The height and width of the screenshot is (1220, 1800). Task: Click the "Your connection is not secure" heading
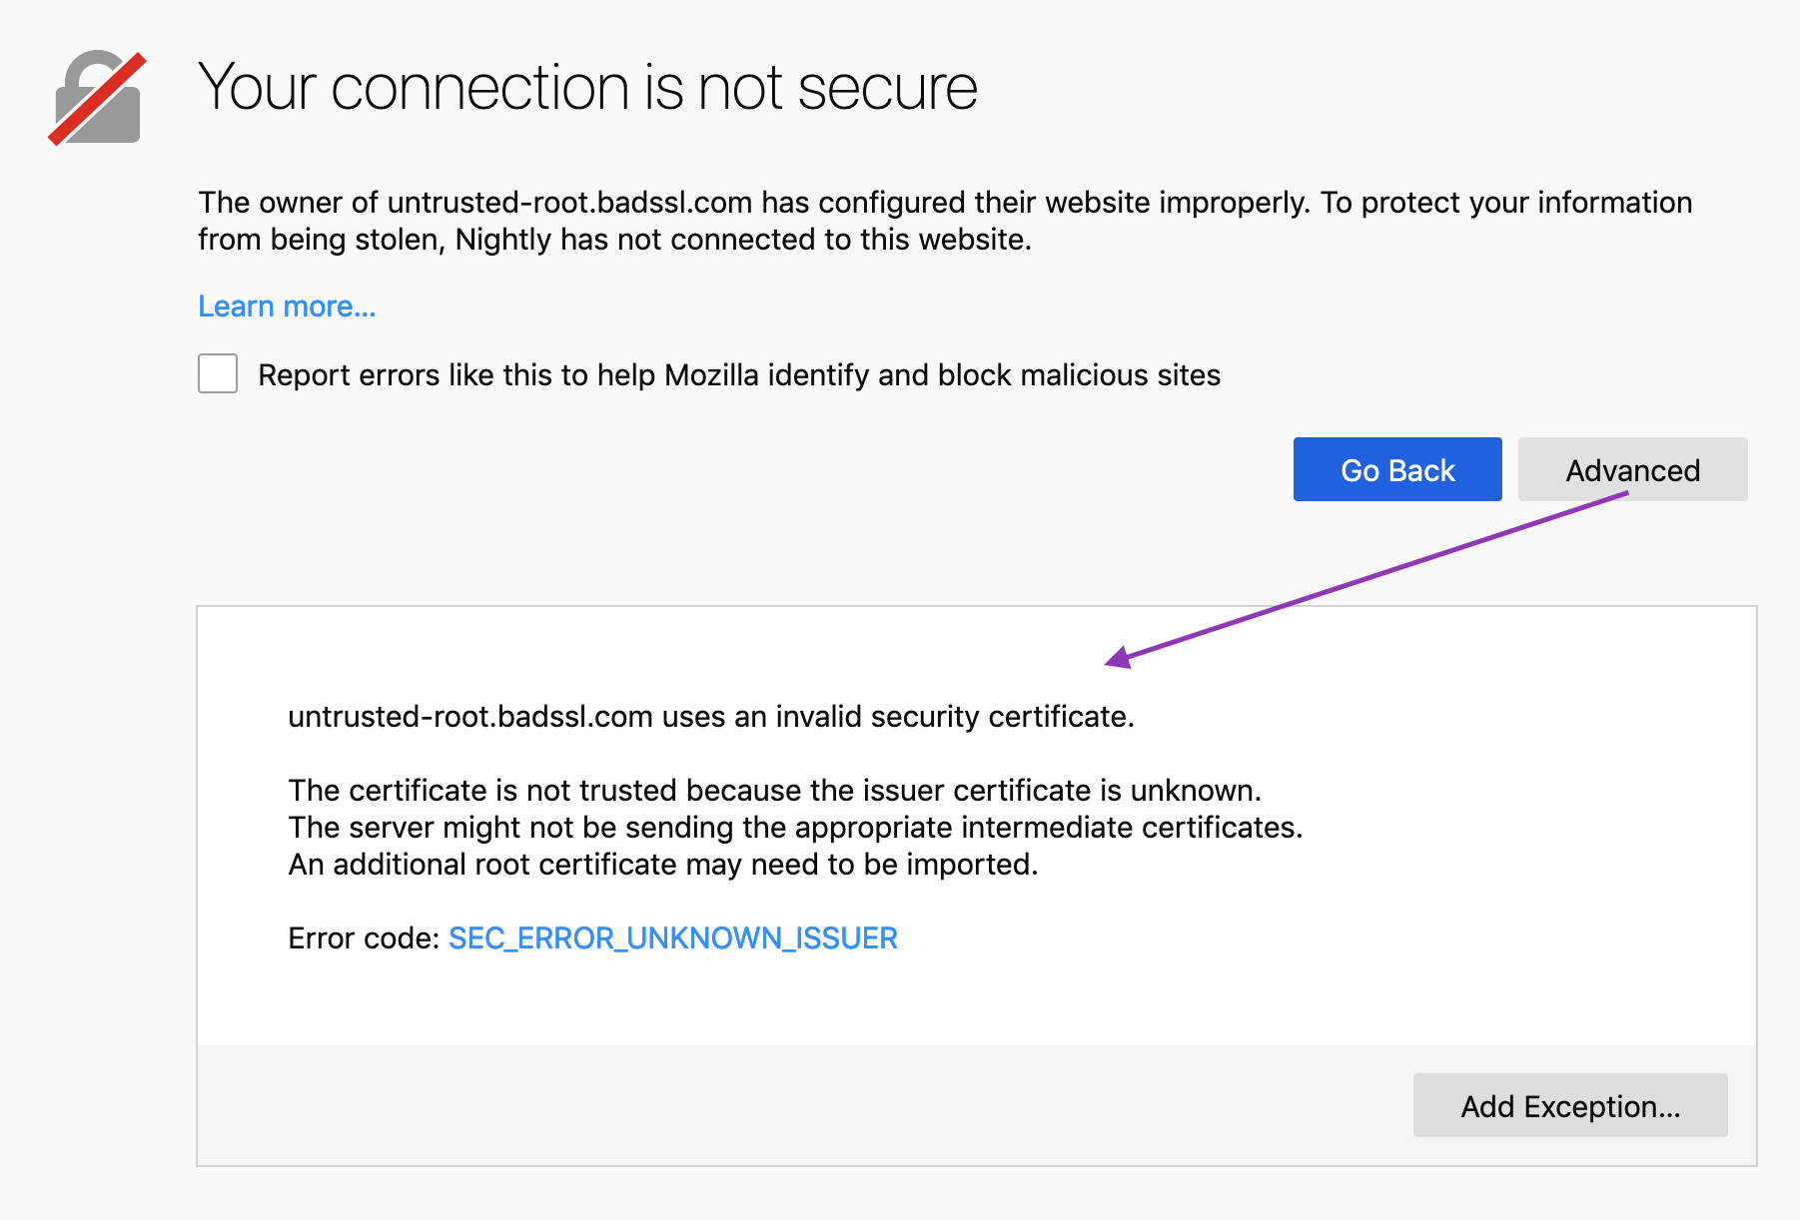point(587,88)
